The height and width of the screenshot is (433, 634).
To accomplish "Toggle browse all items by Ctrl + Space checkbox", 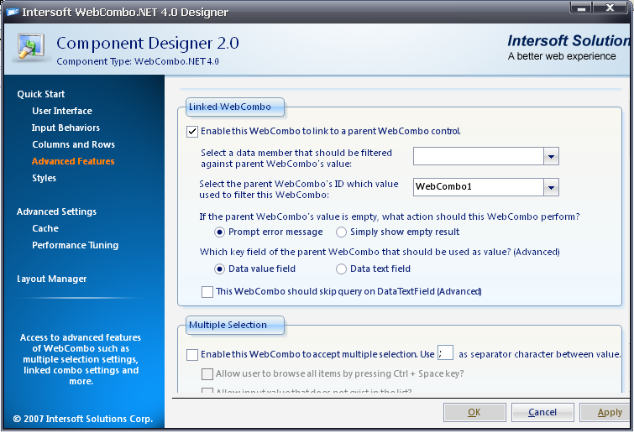I will 207,374.
